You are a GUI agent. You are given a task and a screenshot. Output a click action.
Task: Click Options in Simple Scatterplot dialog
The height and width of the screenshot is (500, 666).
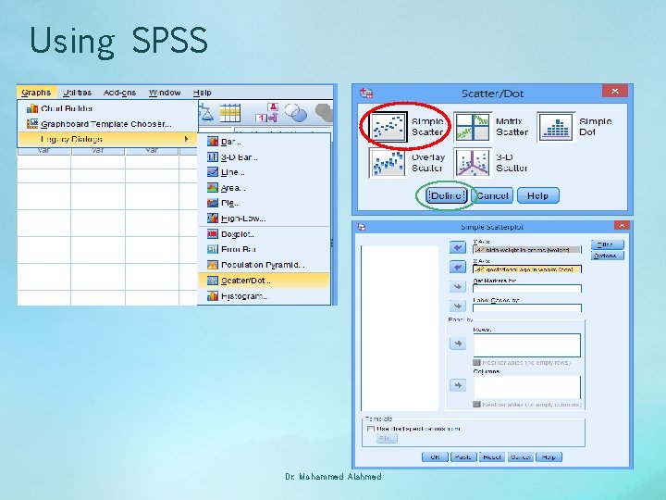point(608,256)
